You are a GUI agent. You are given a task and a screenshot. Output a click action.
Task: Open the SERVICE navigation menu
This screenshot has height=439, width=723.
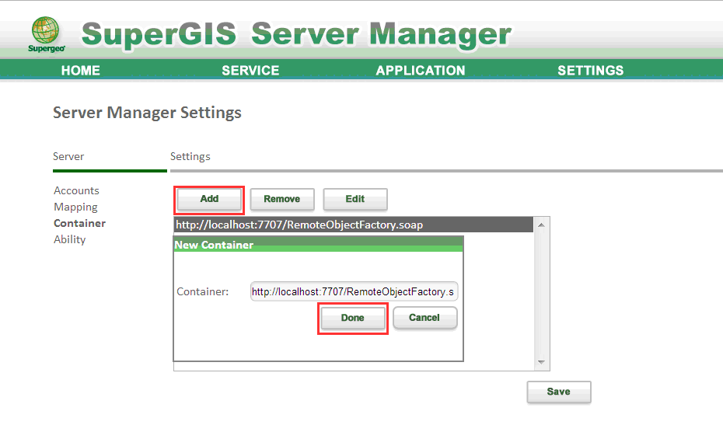(x=250, y=71)
